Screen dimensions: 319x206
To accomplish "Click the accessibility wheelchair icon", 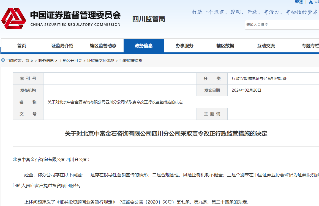I will tap(311, 2).
